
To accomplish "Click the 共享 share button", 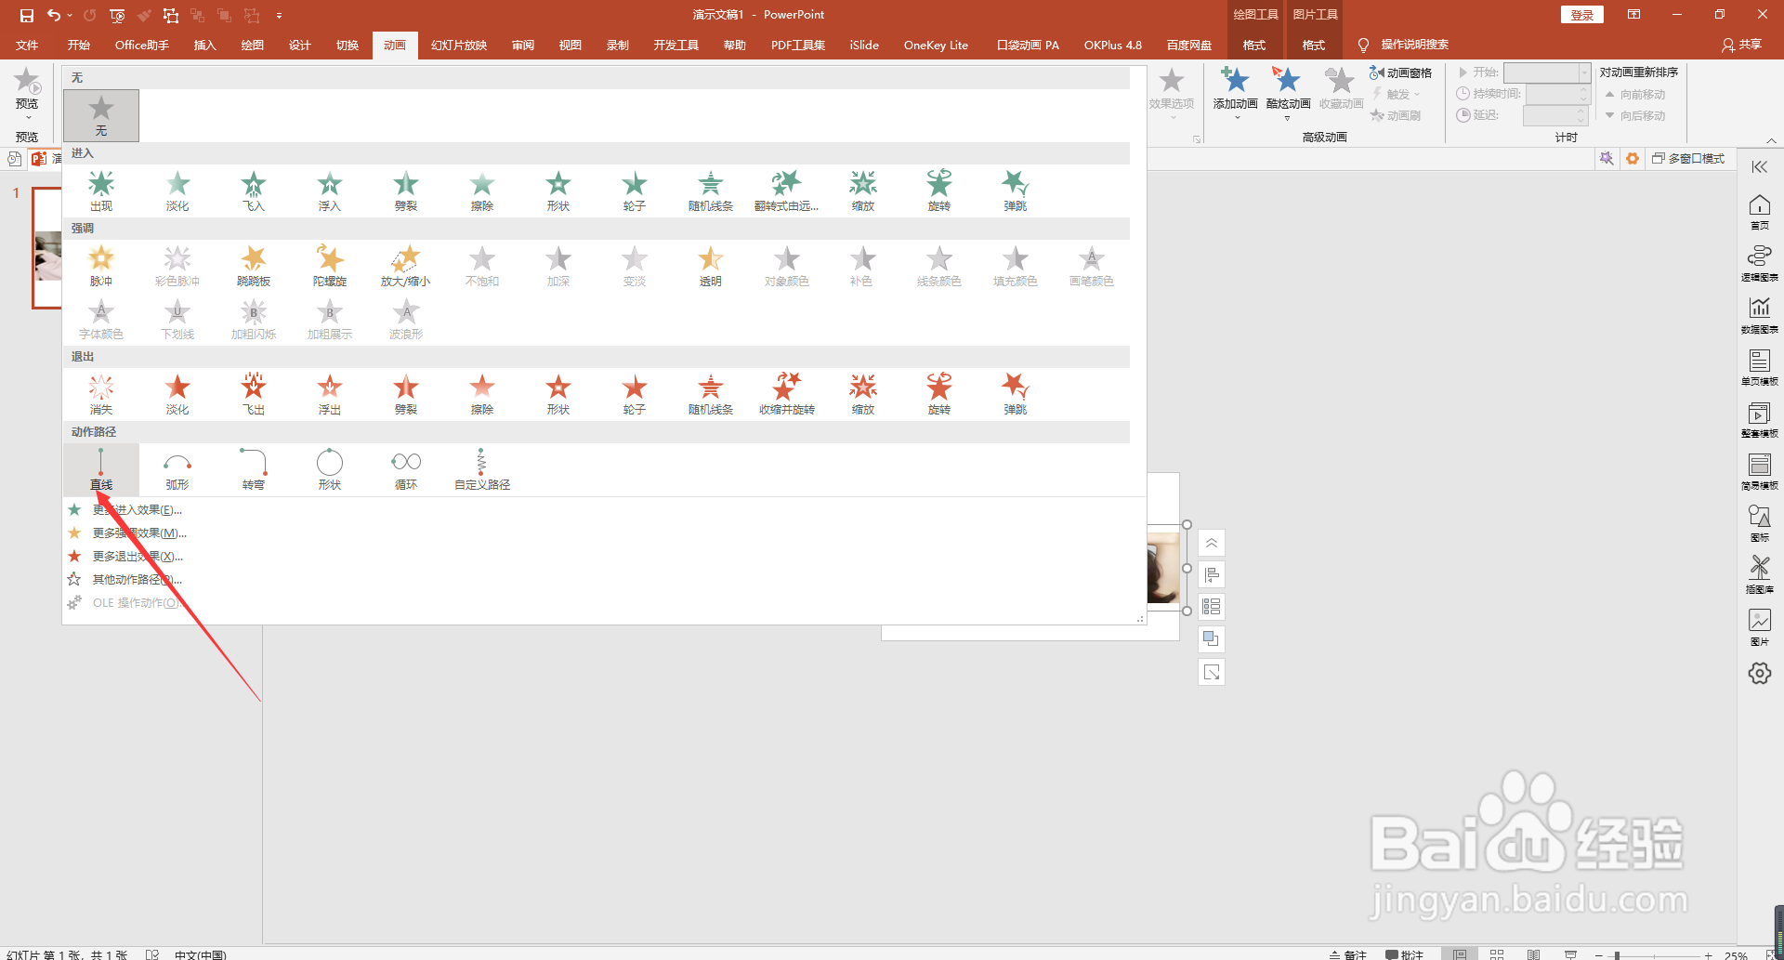I will tap(1741, 45).
